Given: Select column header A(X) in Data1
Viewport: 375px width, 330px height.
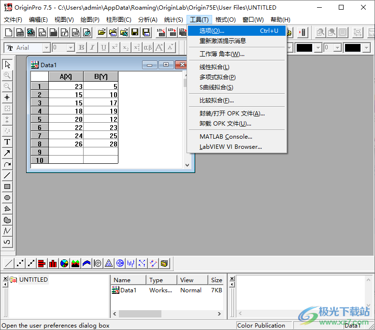Looking at the screenshot, I should 66,76.
